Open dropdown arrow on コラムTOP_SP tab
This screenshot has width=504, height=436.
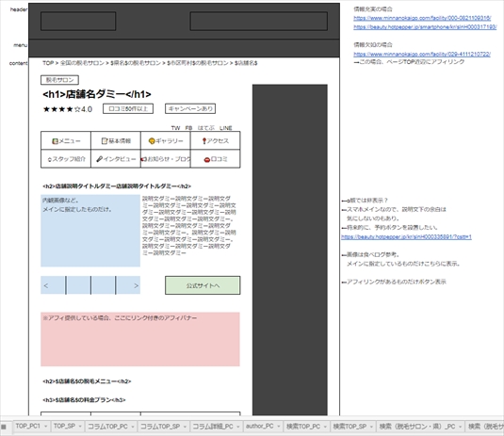(x=185, y=427)
